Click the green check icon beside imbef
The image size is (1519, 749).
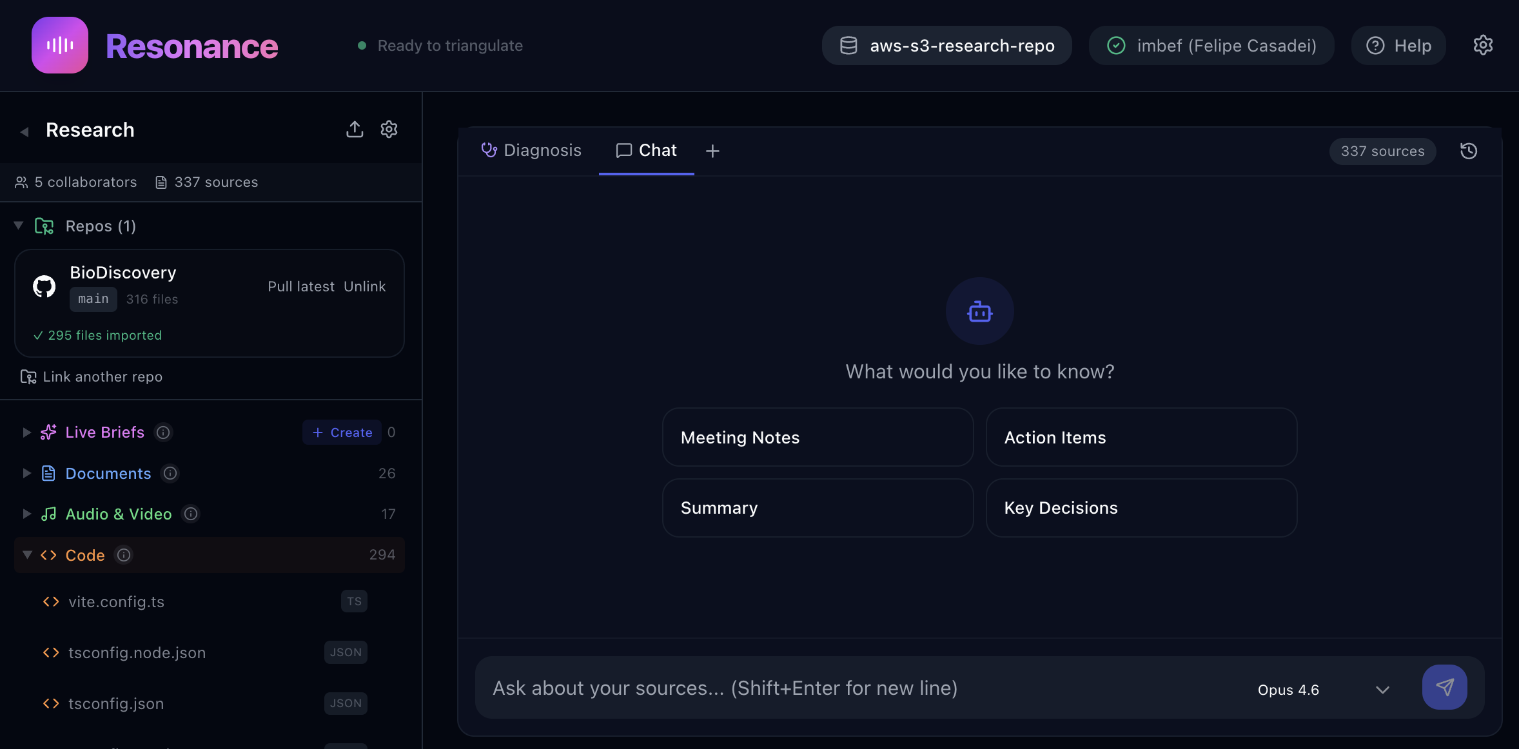pos(1116,46)
